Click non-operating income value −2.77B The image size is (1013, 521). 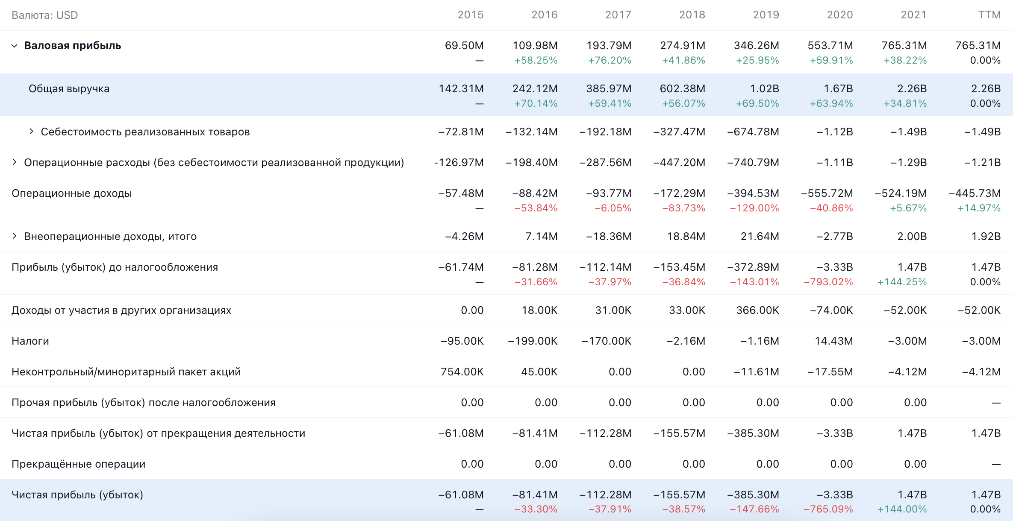(x=835, y=237)
